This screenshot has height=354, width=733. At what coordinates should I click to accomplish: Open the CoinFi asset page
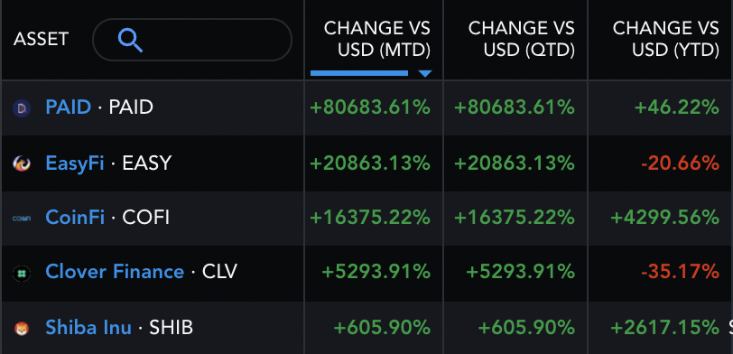click(x=75, y=218)
